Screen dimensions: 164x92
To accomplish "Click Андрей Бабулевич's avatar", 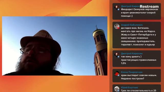I will coord(117,26).
